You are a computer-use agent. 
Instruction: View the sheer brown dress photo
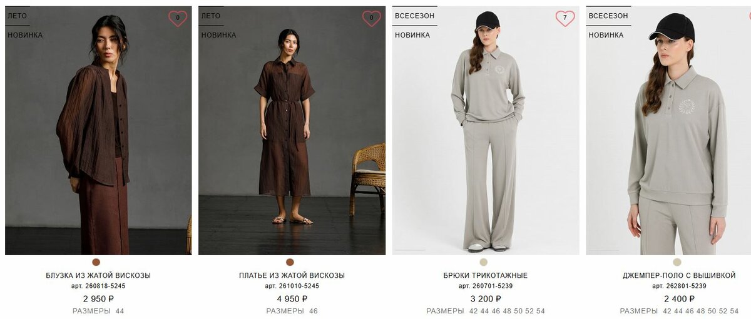point(292,130)
